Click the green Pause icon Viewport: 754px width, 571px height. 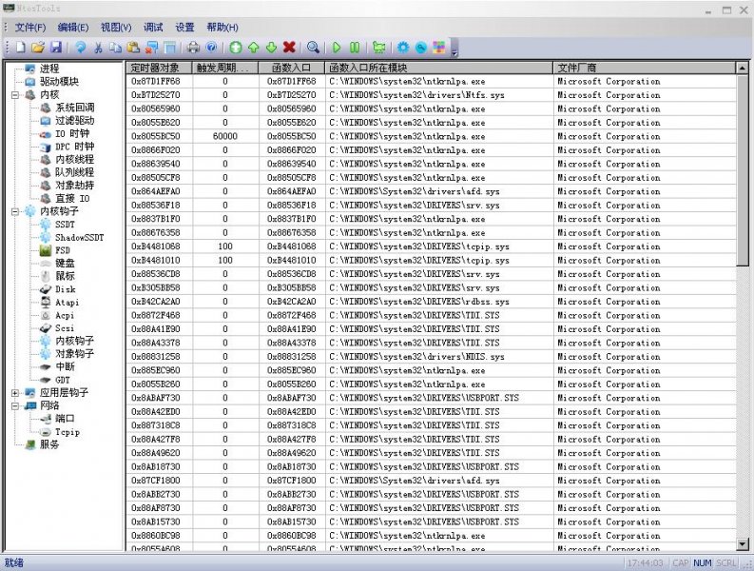355,48
